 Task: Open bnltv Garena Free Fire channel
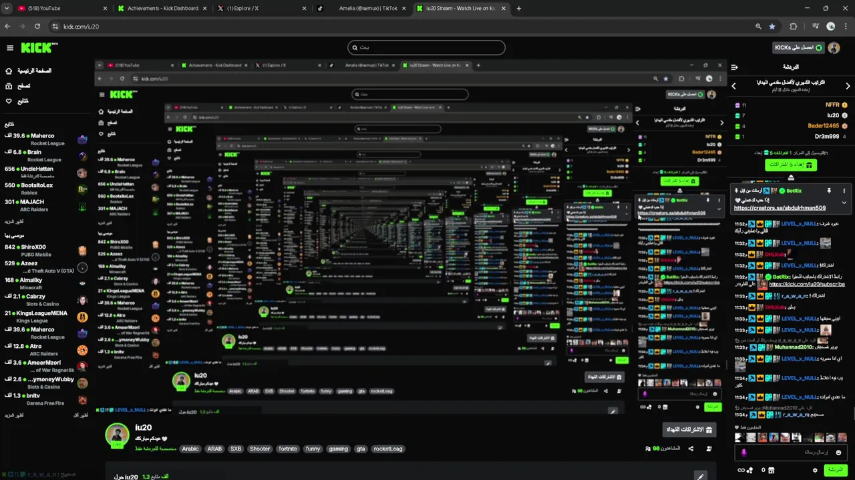coord(44,399)
